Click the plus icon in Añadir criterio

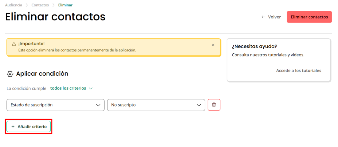click(13, 127)
